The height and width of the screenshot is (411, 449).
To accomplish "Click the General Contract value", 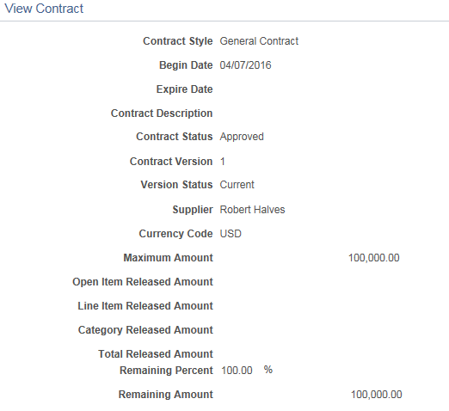I will 259,41.
